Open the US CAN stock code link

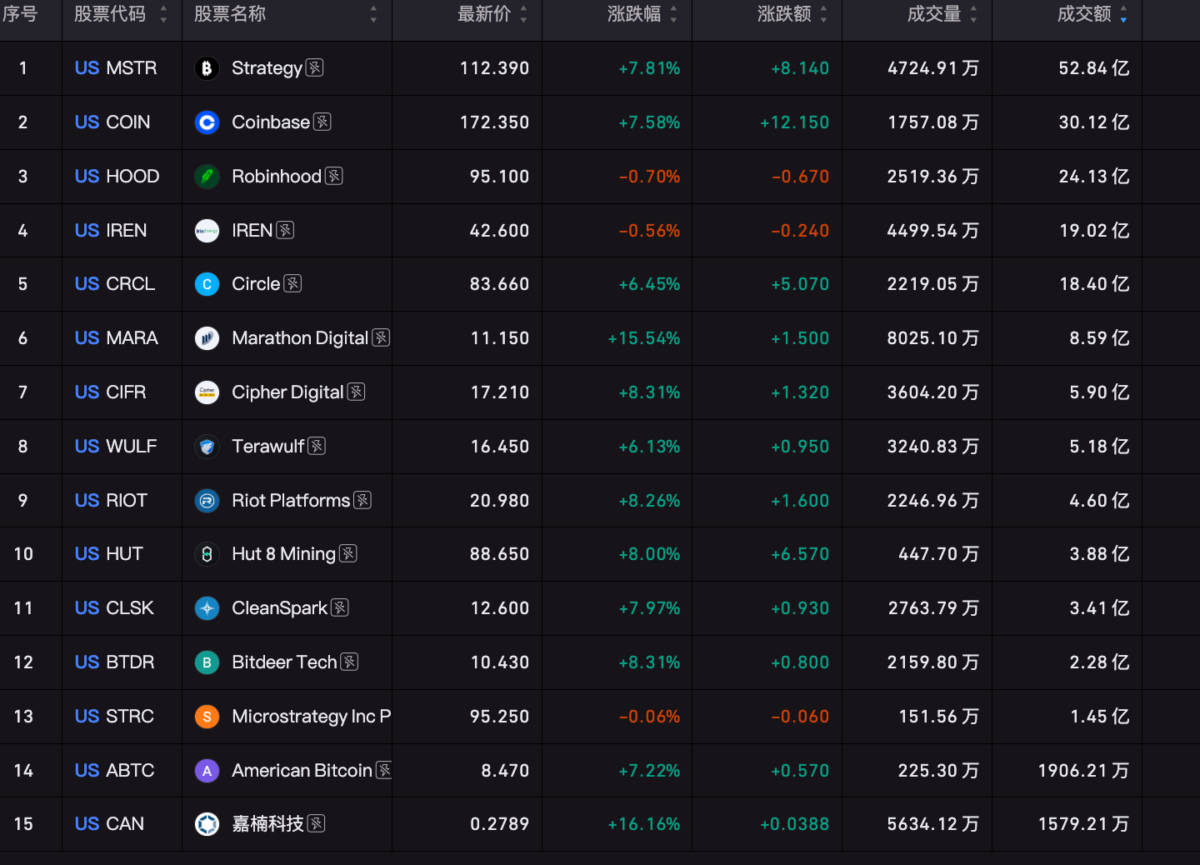(109, 824)
